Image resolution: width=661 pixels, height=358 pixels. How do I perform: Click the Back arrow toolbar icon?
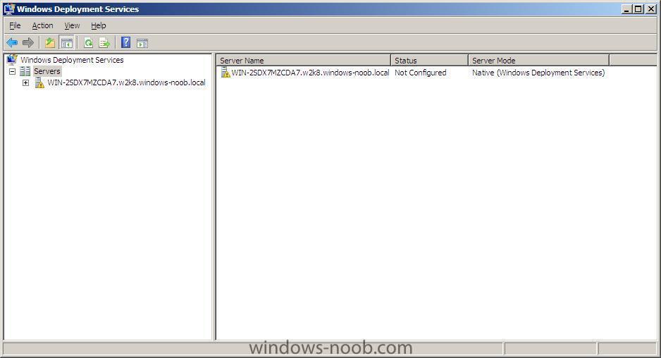12,42
